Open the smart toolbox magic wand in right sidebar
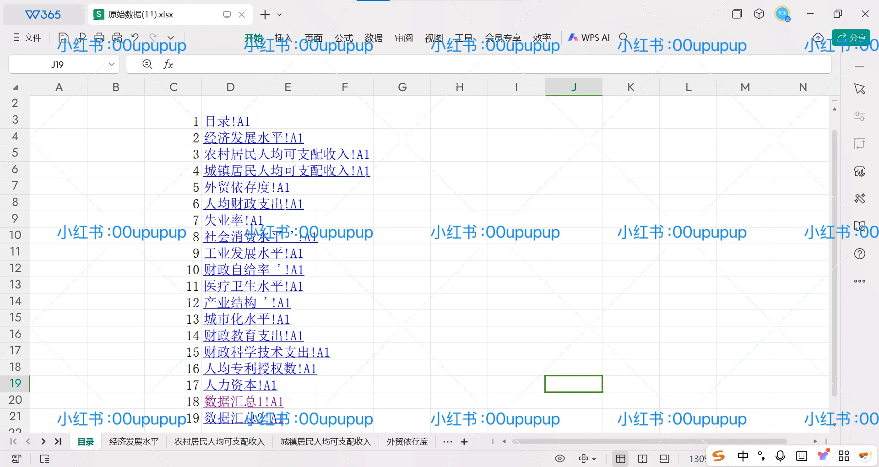Viewport: 879px width, 467px height. pyautogui.click(x=860, y=198)
